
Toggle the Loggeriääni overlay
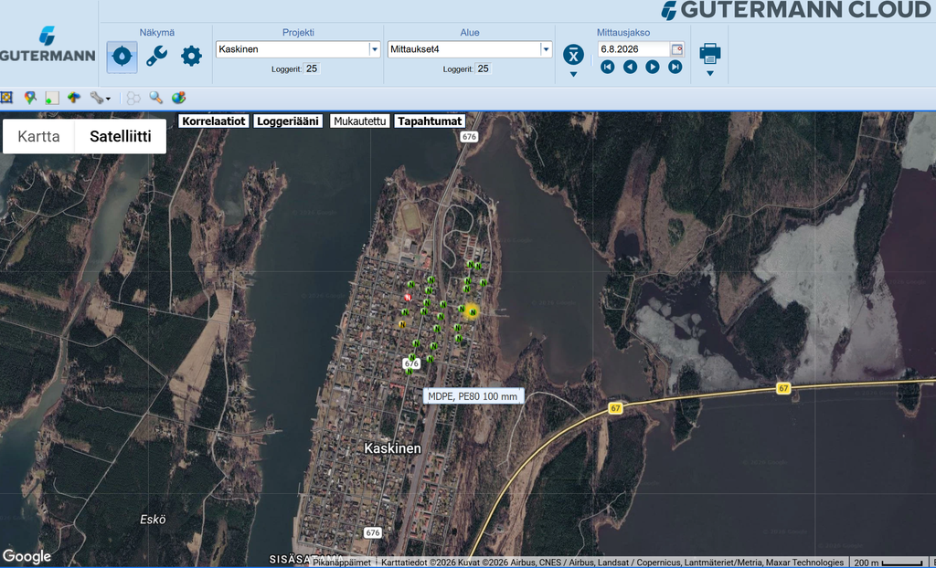288,121
